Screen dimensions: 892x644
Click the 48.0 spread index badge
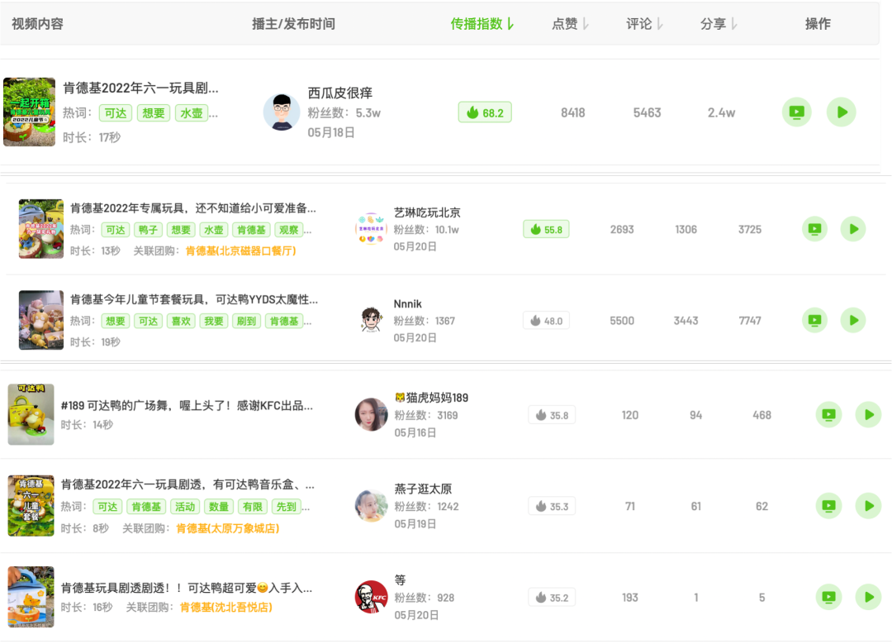(546, 321)
